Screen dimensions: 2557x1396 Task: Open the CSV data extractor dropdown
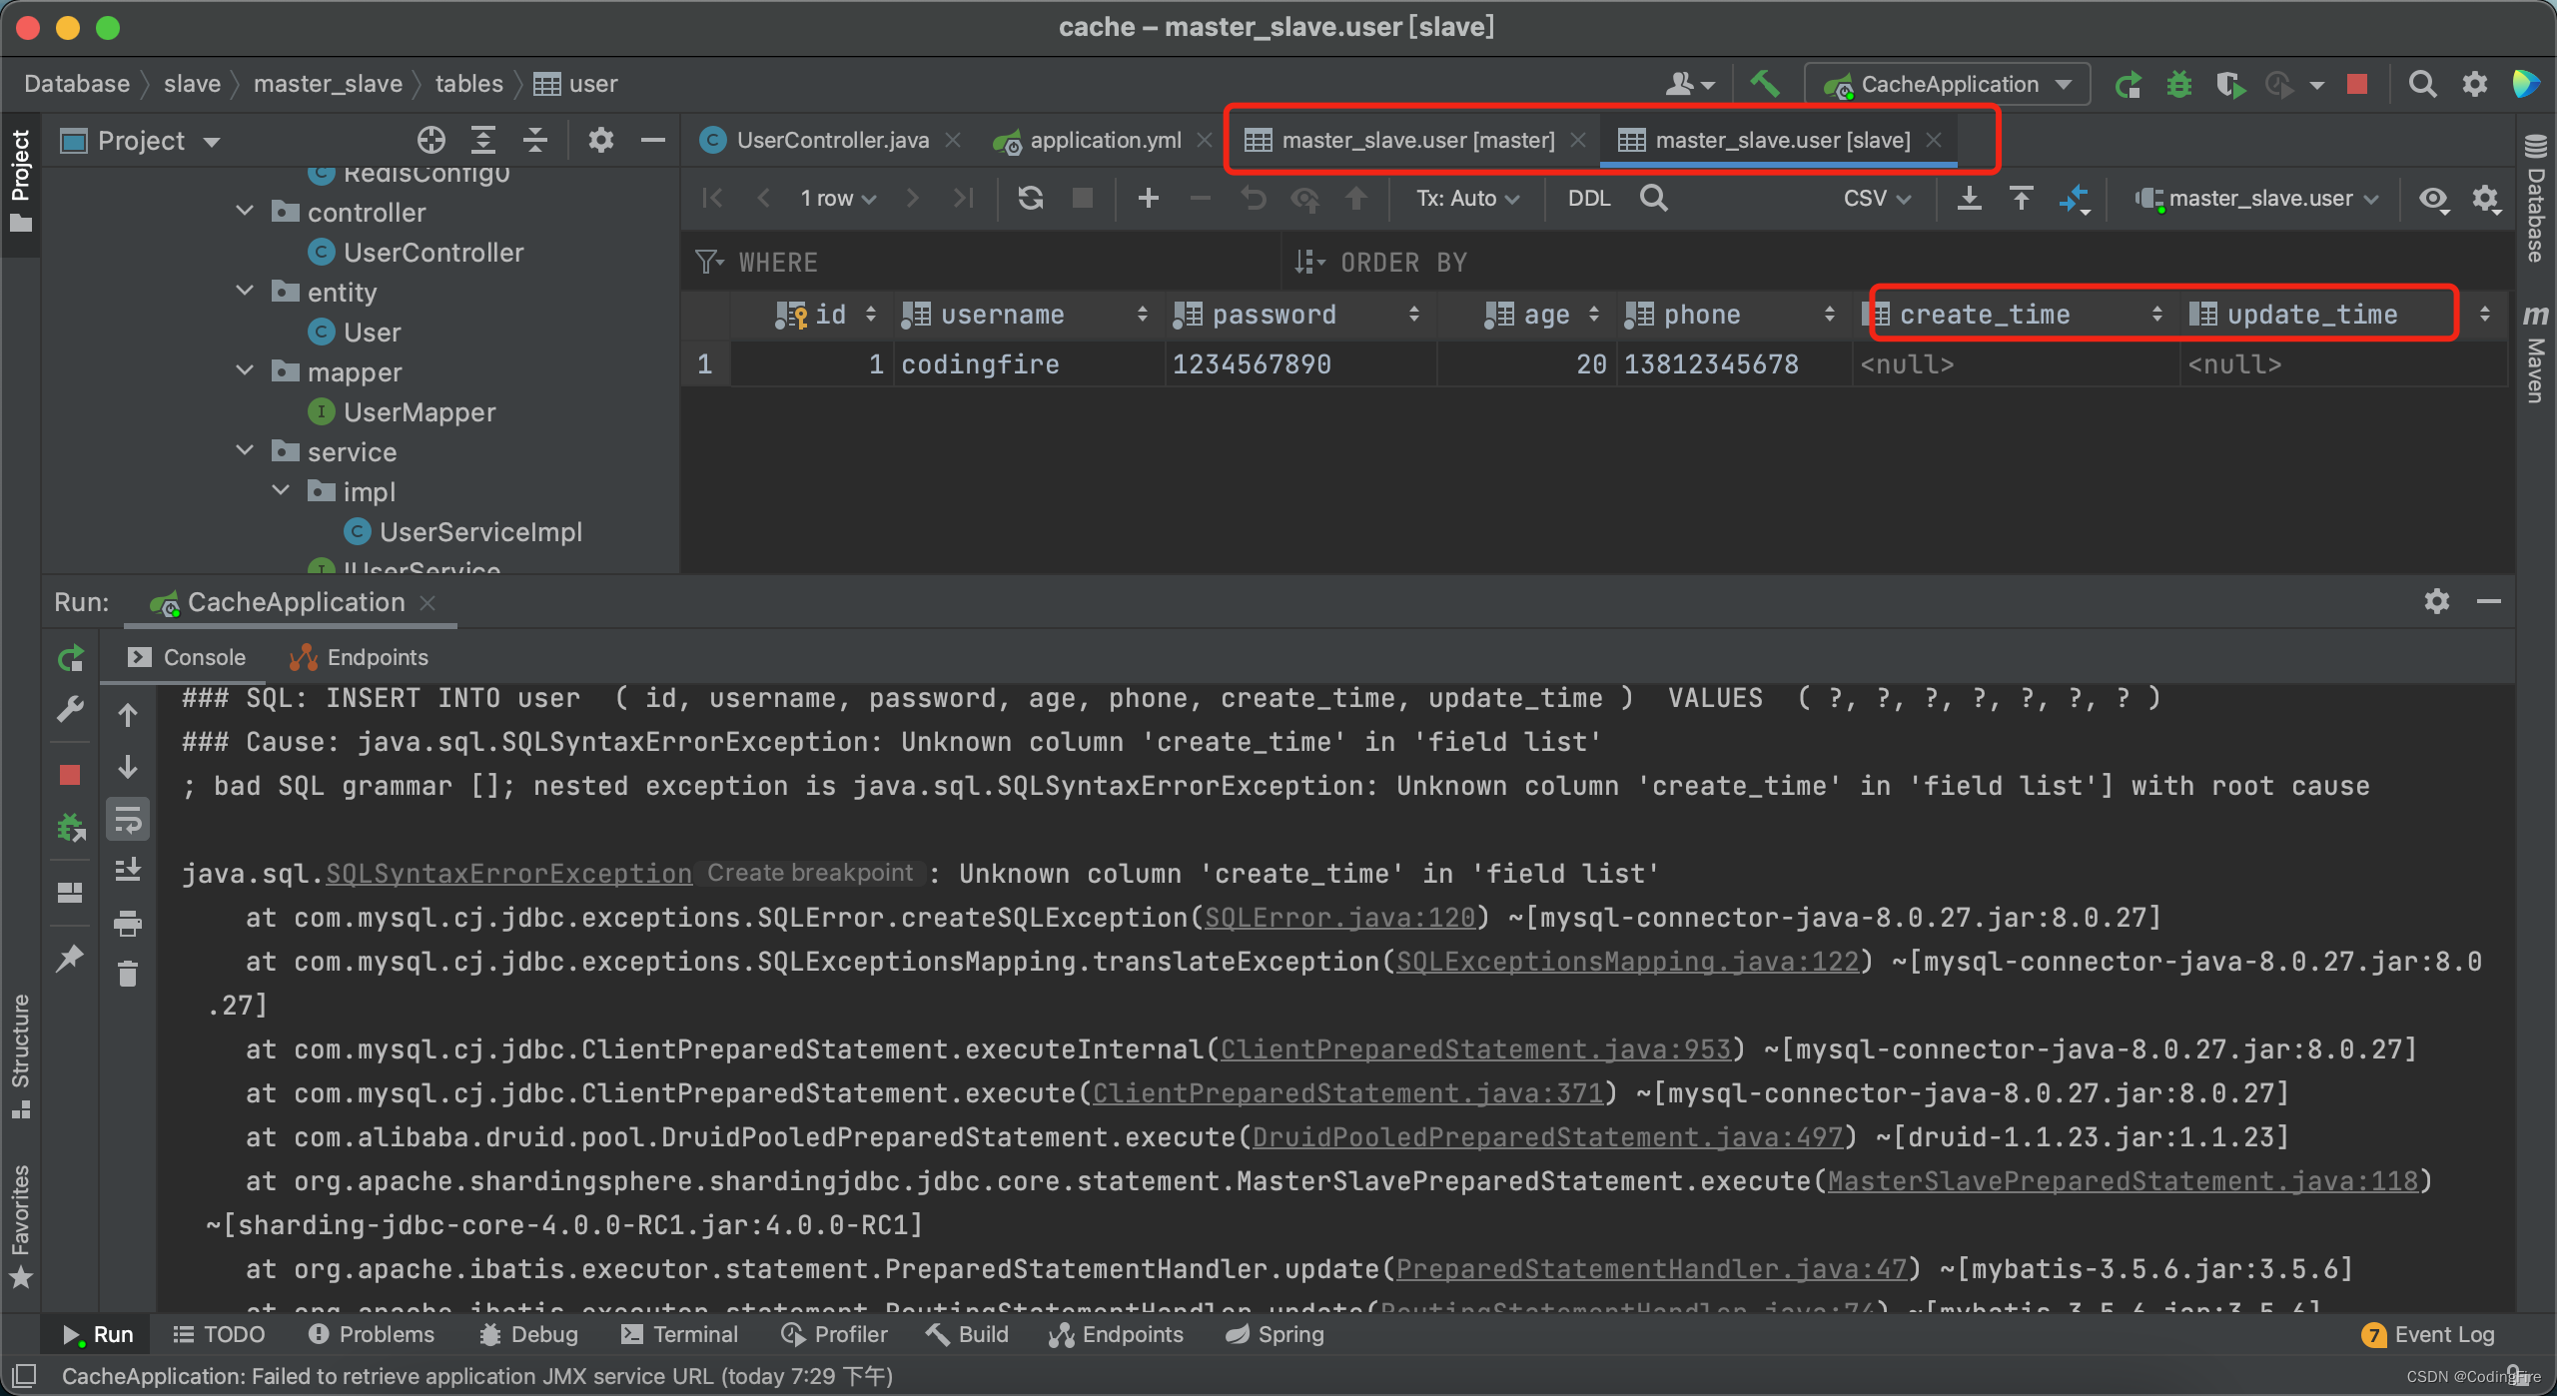(1876, 198)
